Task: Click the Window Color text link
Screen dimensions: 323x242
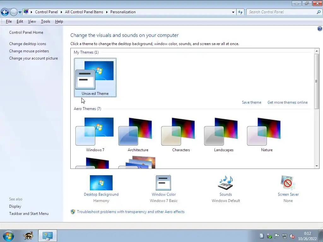Action: click(x=164, y=194)
